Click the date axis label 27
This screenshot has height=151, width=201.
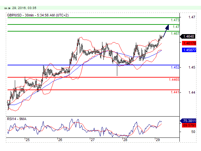tap(93, 140)
